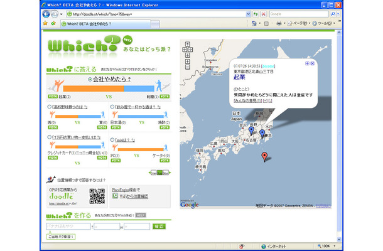Expand the Home button dropdown arrow

point(260,23)
